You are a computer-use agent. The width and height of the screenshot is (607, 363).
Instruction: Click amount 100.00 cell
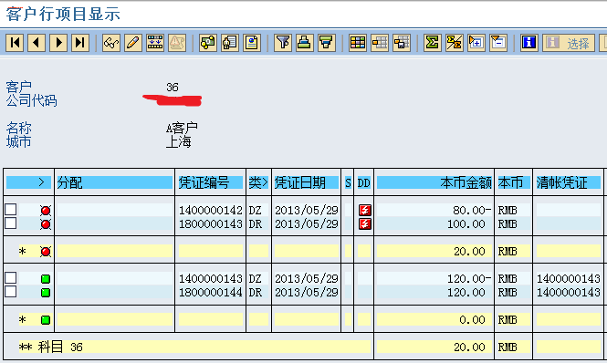click(x=434, y=223)
